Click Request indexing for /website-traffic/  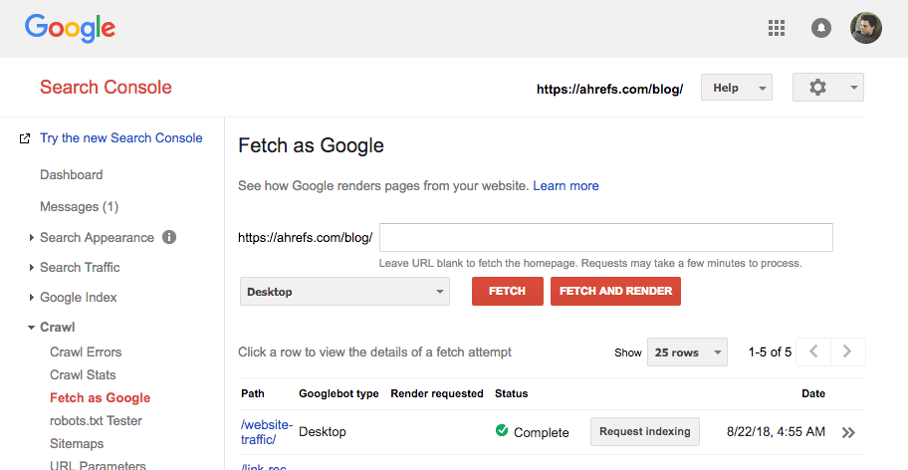tap(645, 431)
